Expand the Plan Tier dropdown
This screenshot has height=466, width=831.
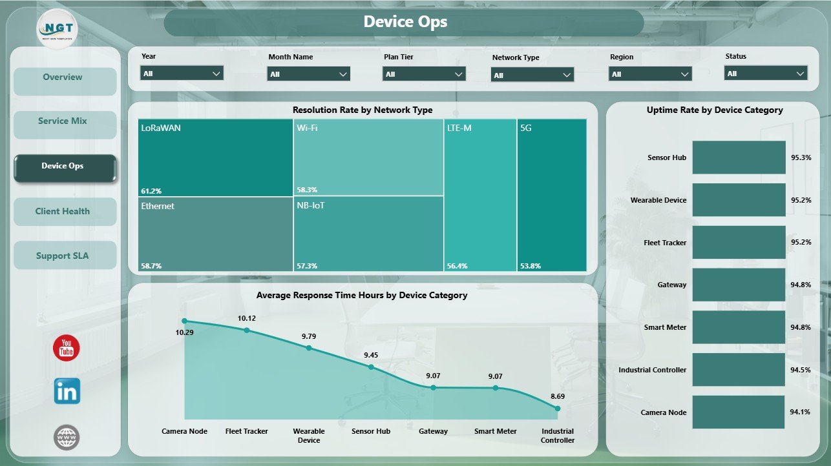(x=424, y=74)
